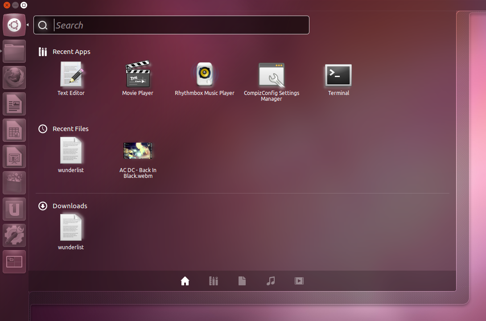
Task: Open the wunderlist file under Downloads
Action: (70, 227)
